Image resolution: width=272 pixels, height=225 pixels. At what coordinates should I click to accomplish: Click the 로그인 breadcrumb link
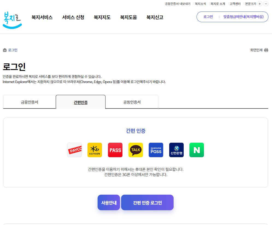coord(13,50)
